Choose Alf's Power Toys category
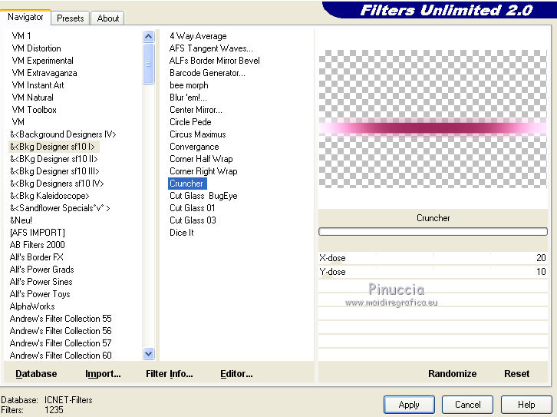This screenshot has width=557, height=417. pos(40,294)
